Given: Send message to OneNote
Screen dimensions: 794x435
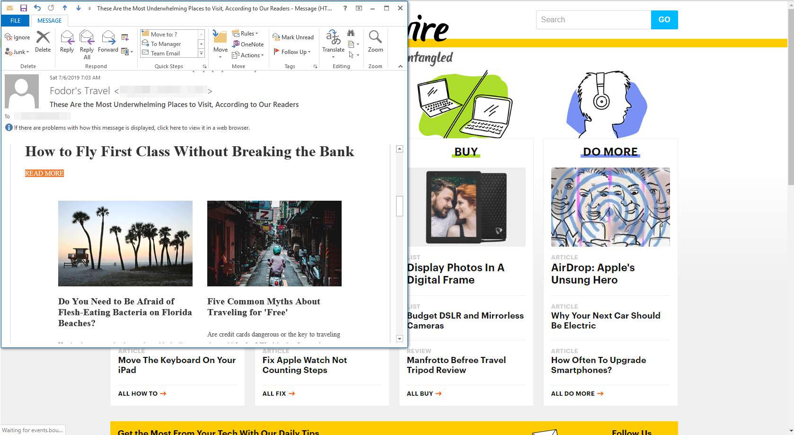Looking at the screenshot, I should click(x=248, y=44).
